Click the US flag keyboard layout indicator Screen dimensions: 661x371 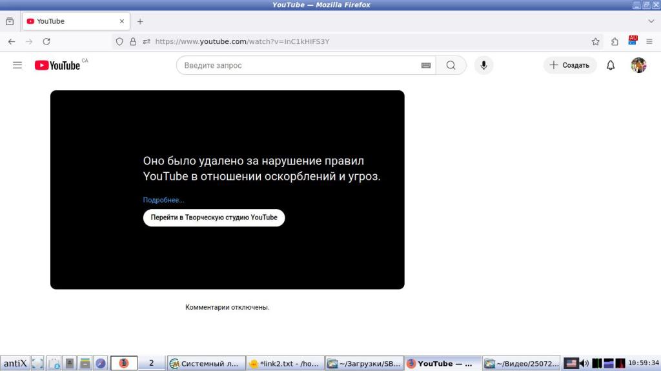571,363
